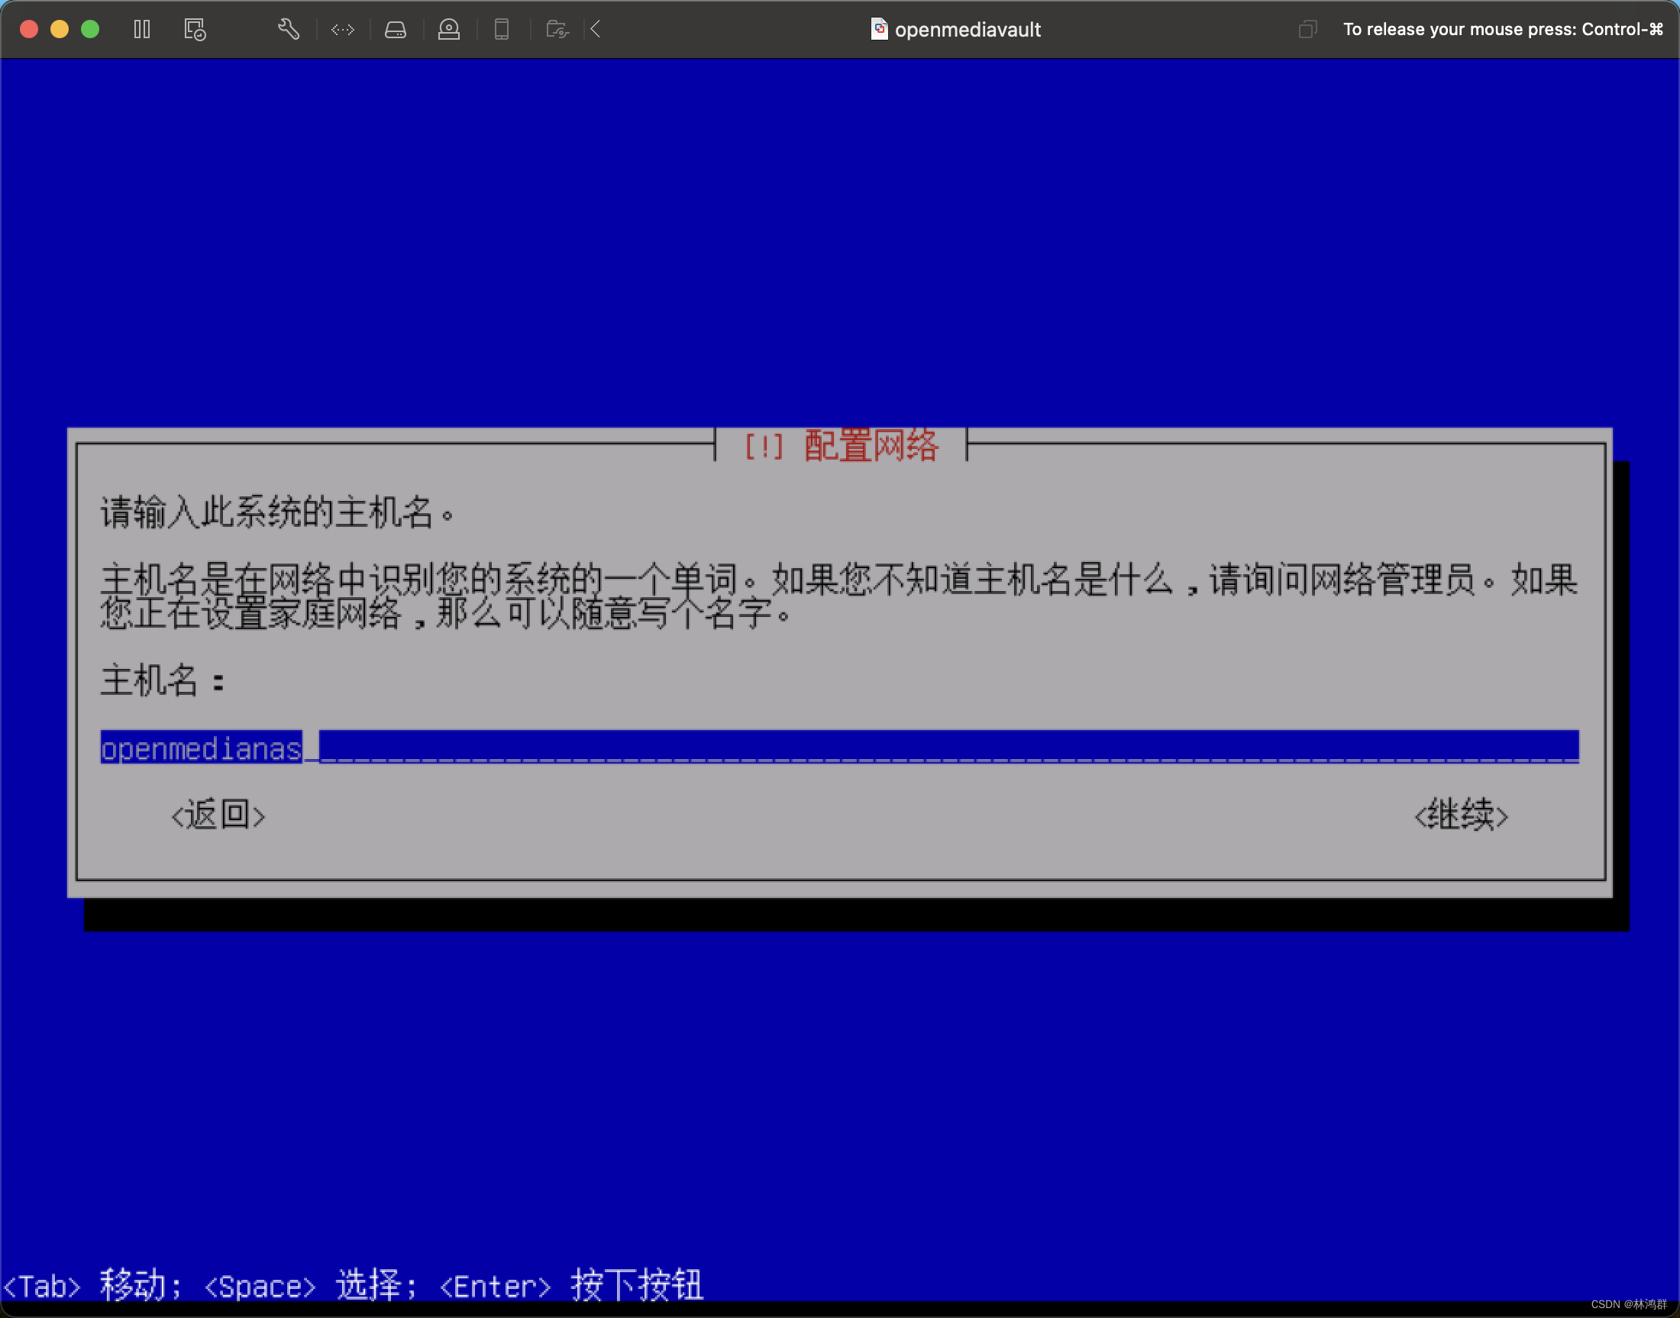Viewport: 1680px width, 1318px height.
Task: Click the openmediavault window title
Action: pos(967,29)
